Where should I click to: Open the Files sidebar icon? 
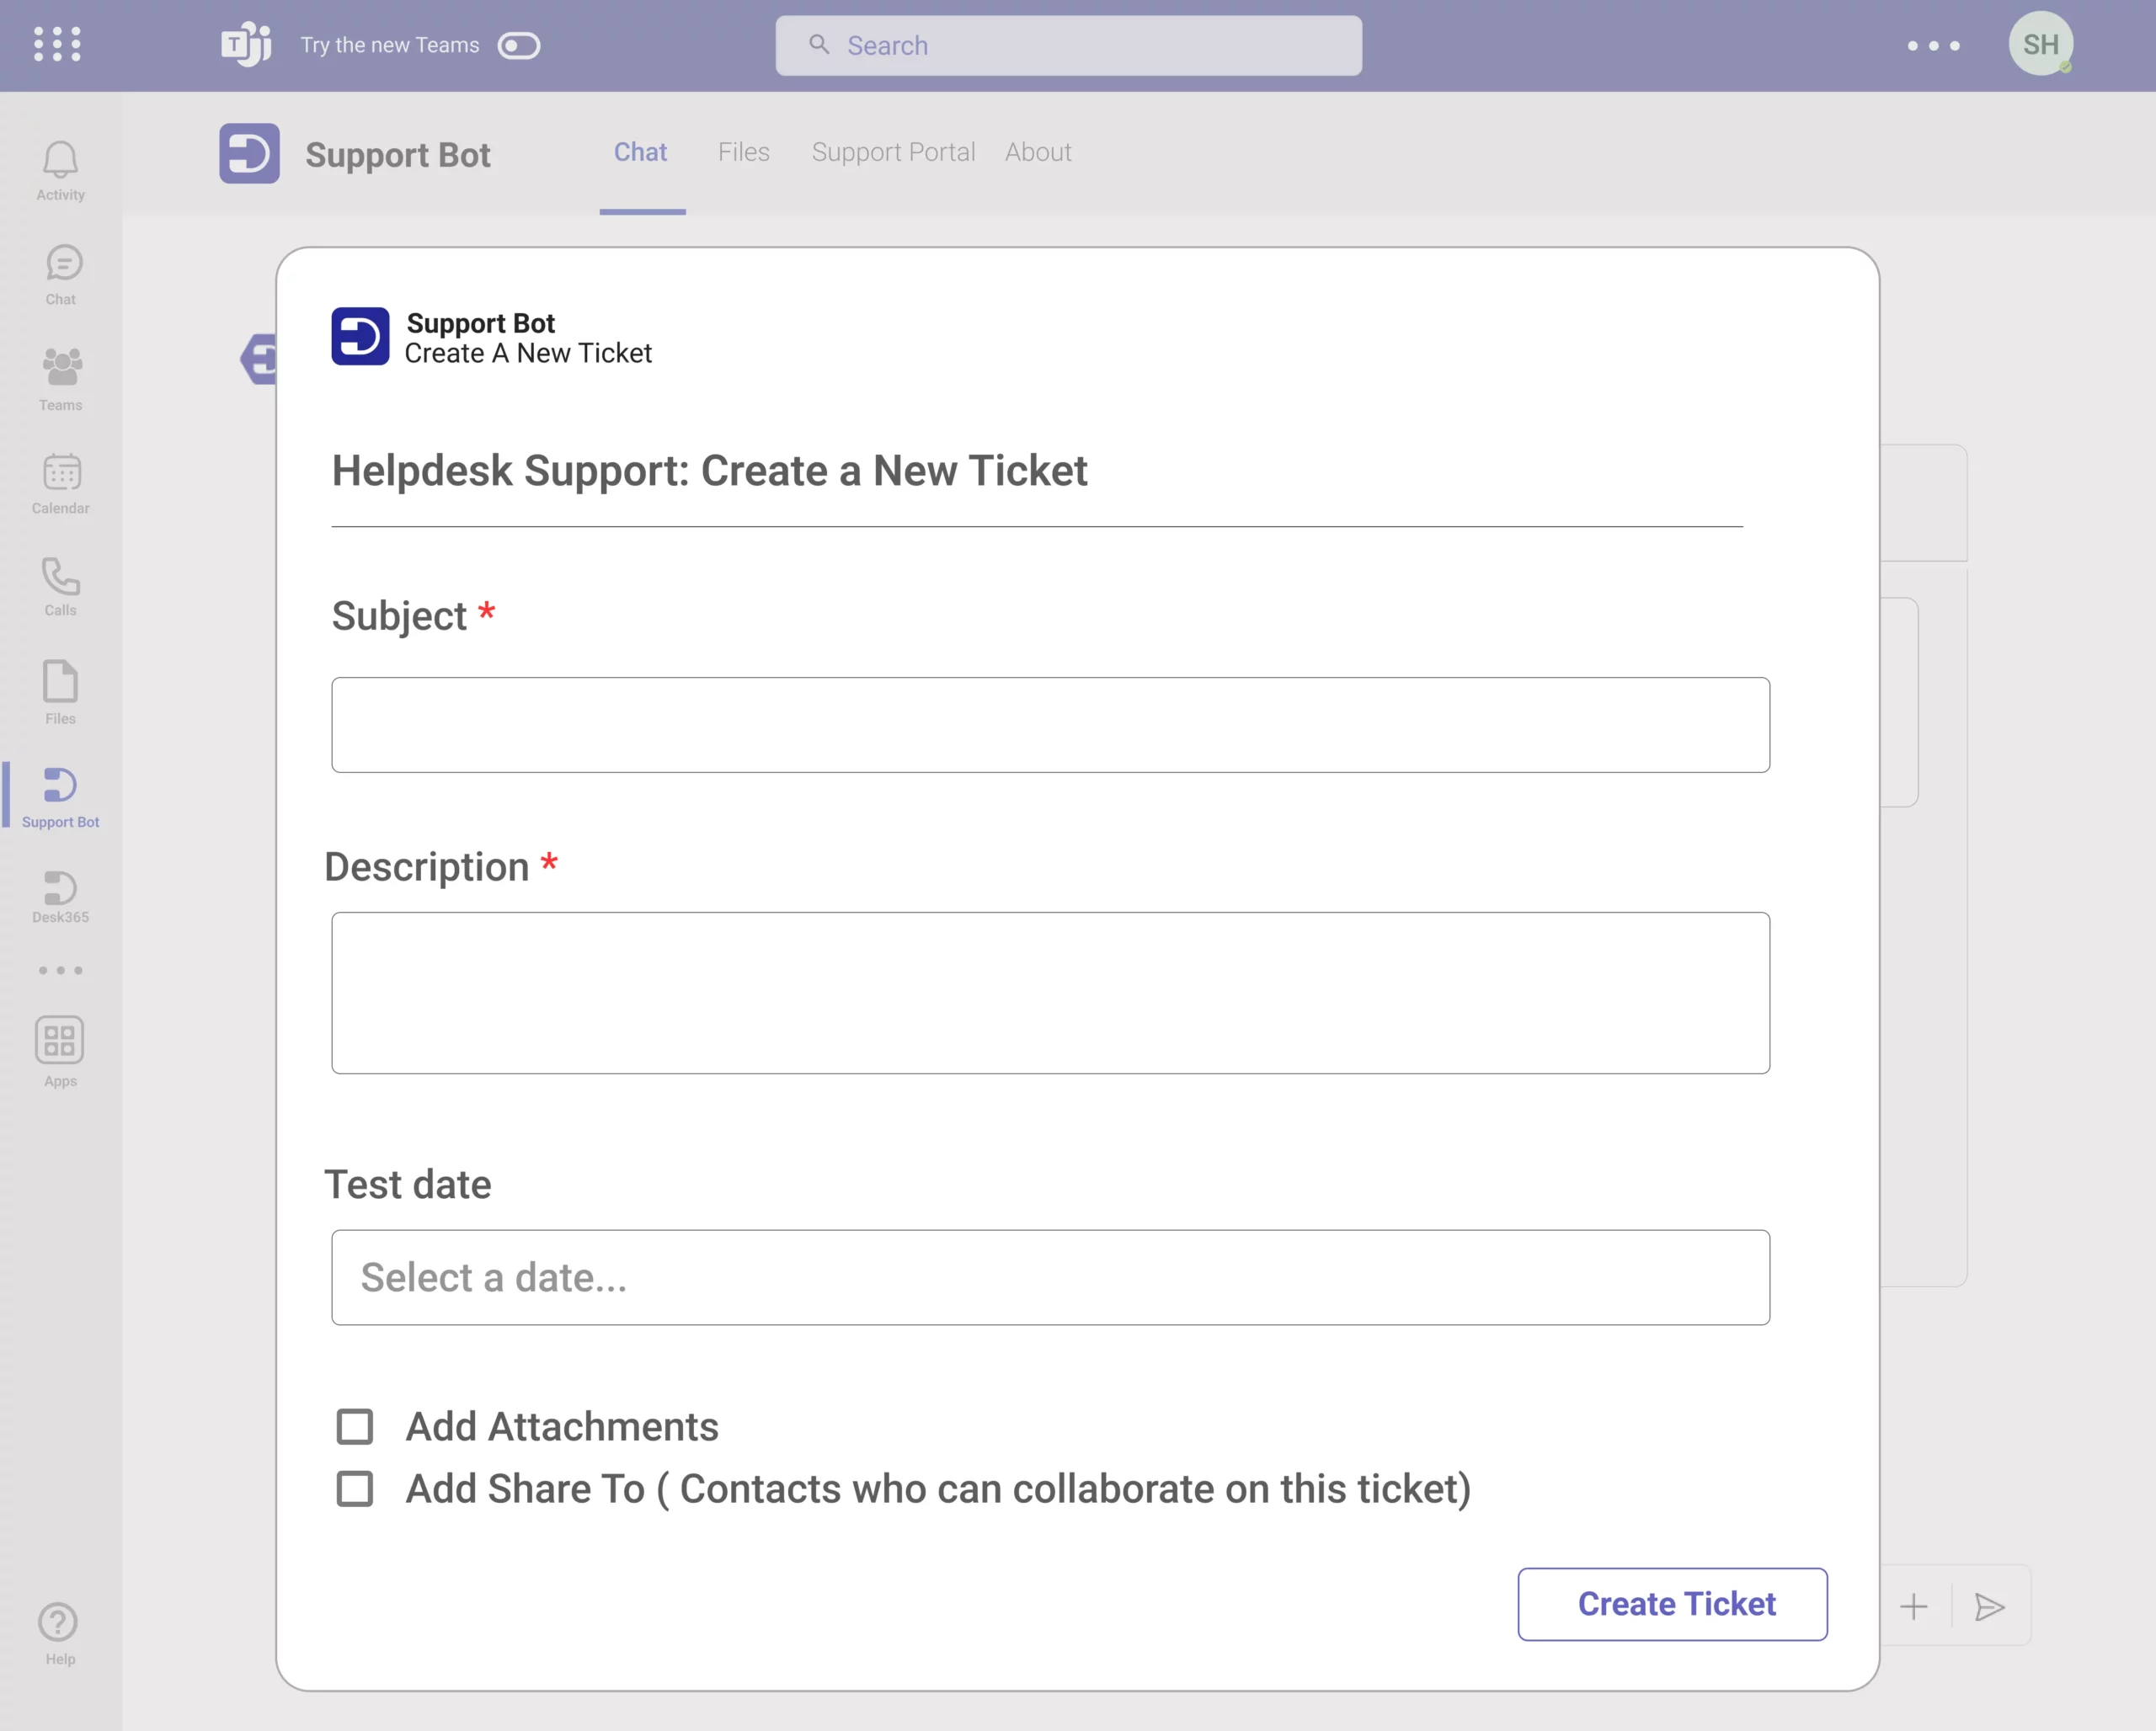[60, 691]
